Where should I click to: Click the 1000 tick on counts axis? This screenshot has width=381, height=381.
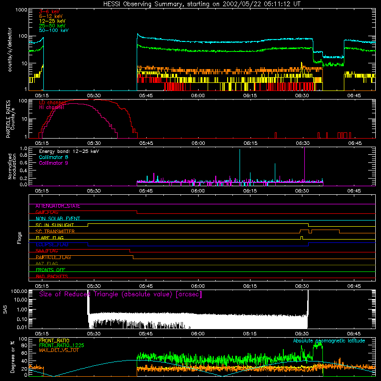tap(21, 10)
